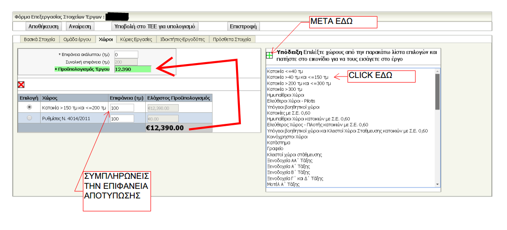Viewport: 507px width, 230px height.
Task: Select Κατάστημα from the spaces list
Action: click(278, 142)
